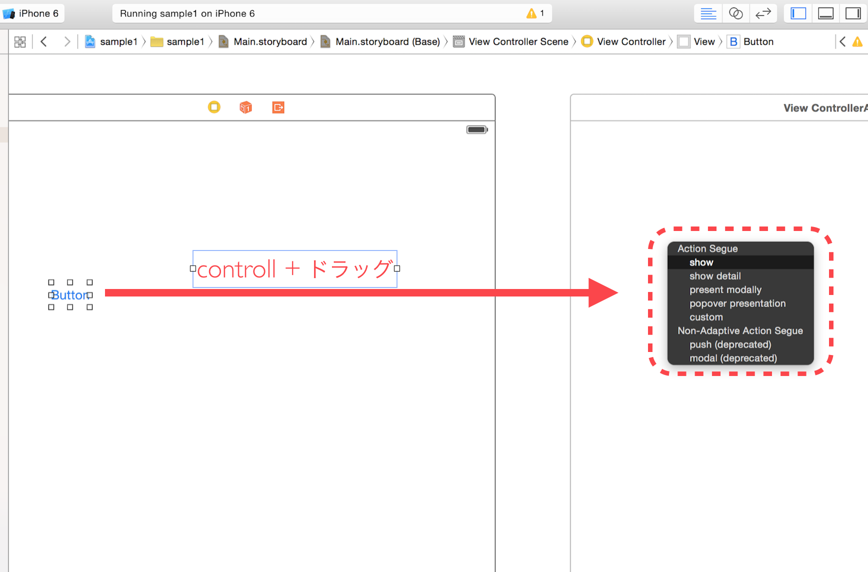Expand the Main.storyboard jump bar item
This screenshot has height=572, width=868.
270,41
